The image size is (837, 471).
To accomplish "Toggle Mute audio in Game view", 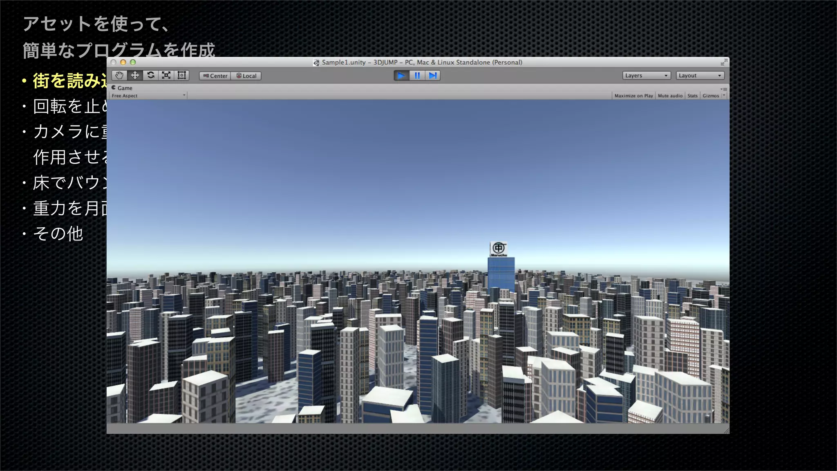I will tap(670, 96).
